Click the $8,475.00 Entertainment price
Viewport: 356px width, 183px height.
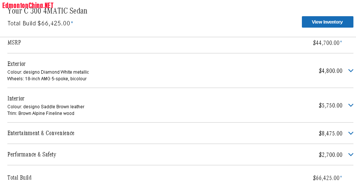[331, 133]
